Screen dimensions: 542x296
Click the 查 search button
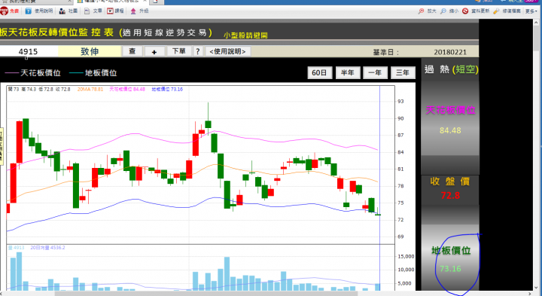pyautogui.click(x=132, y=51)
